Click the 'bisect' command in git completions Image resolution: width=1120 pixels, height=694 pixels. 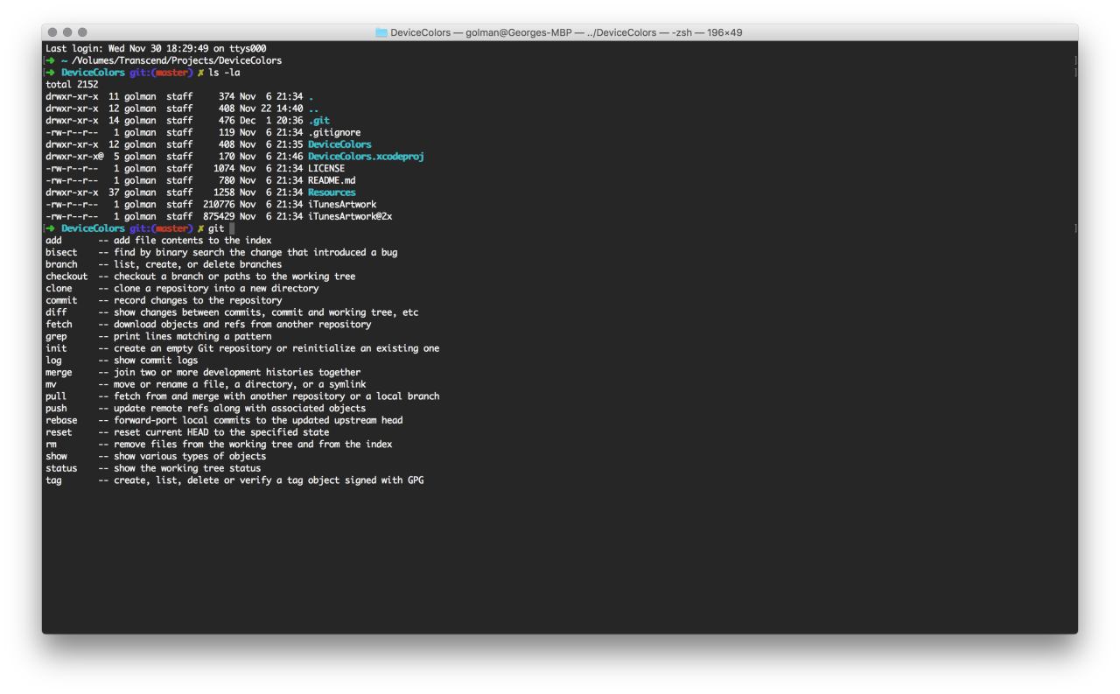click(x=61, y=252)
